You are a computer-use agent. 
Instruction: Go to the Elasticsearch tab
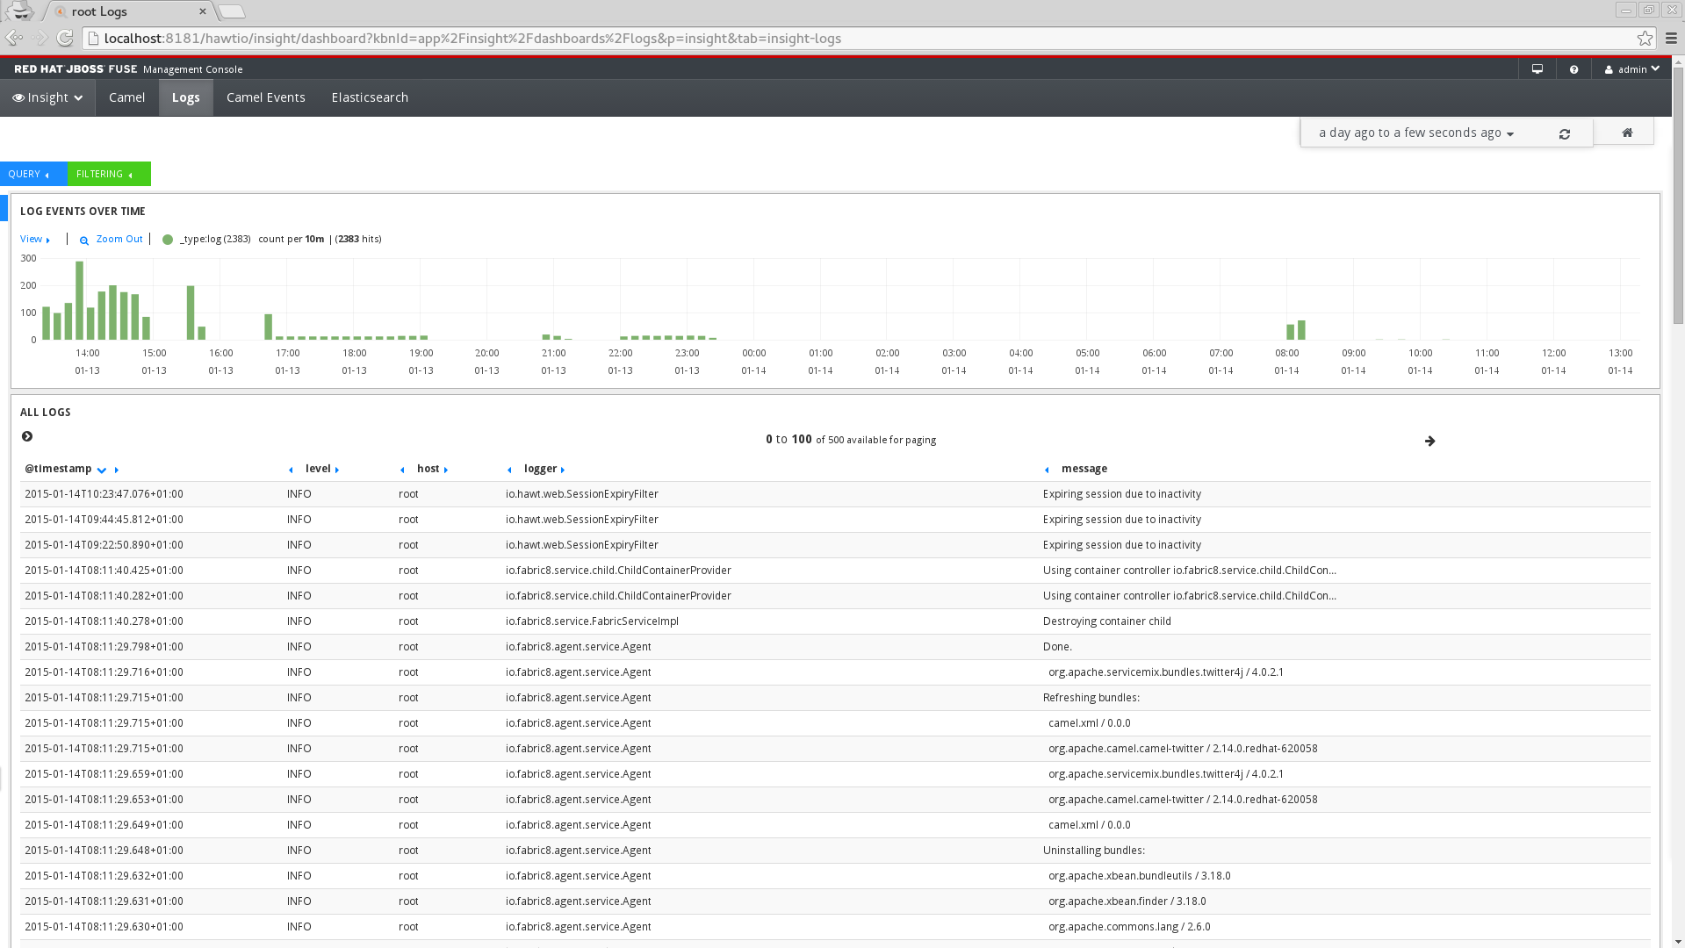click(x=370, y=97)
